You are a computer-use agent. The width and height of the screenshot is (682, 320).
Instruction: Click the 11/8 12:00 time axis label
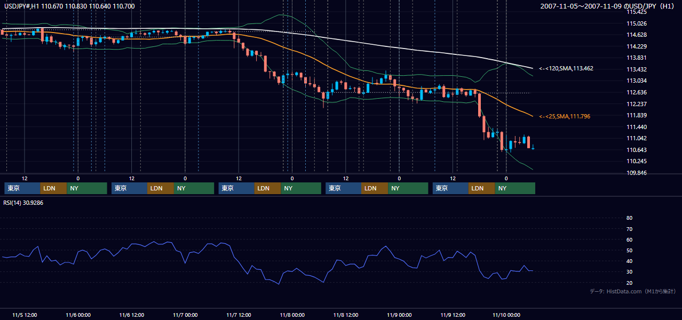coord(346,315)
